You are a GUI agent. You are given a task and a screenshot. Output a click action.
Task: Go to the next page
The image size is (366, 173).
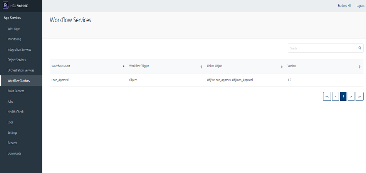coord(351,96)
